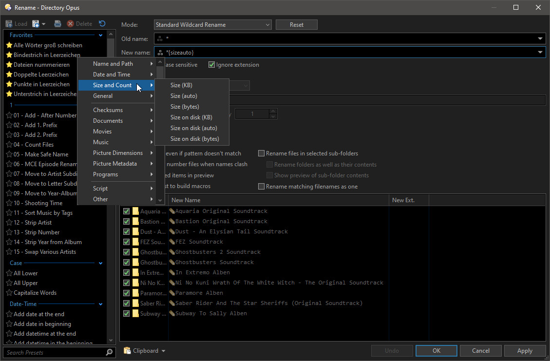The image size is (550, 361).
Task: Open the Date and Time submenu
Action: pyautogui.click(x=116, y=75)
